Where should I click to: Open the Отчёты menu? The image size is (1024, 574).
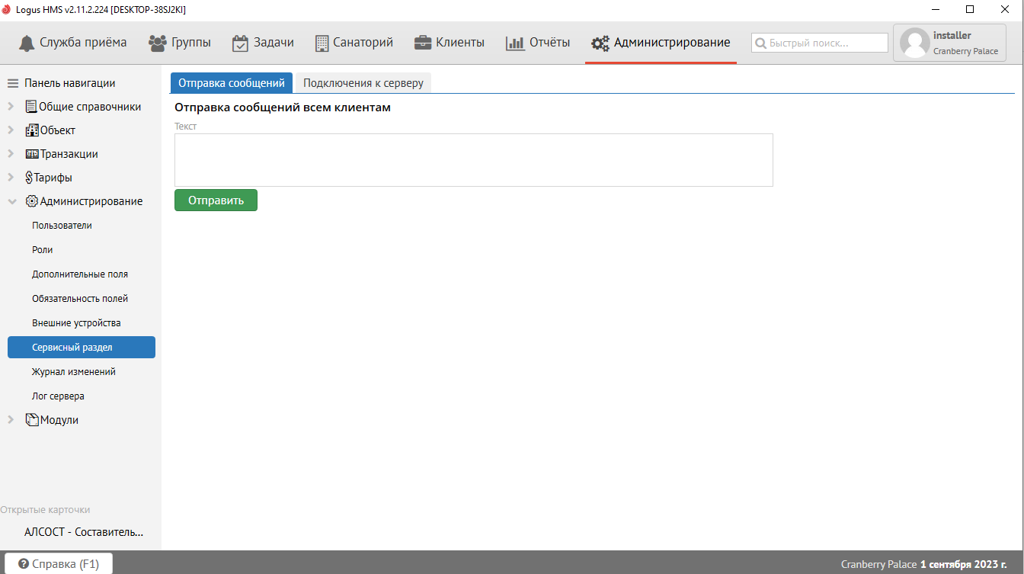coord(538,43)
